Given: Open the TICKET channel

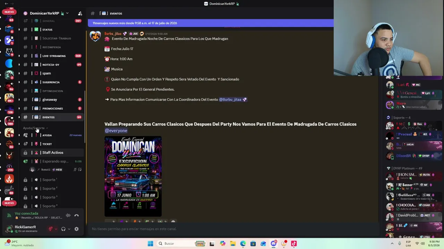Looking at the screenshot, I should pyautogui.click(x=52, y=144).
